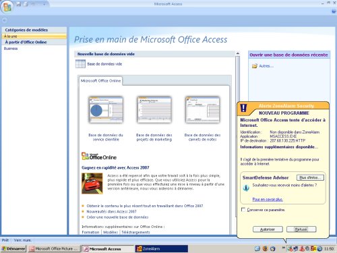The width and height of the screenshot is (337, 253).
Task: Click the 'Microsoft Access' taskbar button
Action: (108, 249)
